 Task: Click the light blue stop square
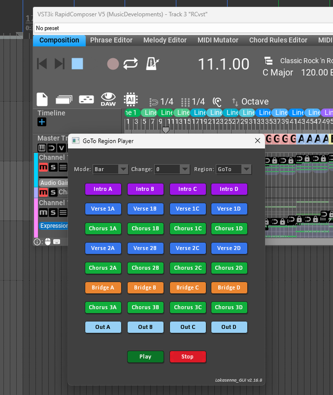click(x=77, y=64)
